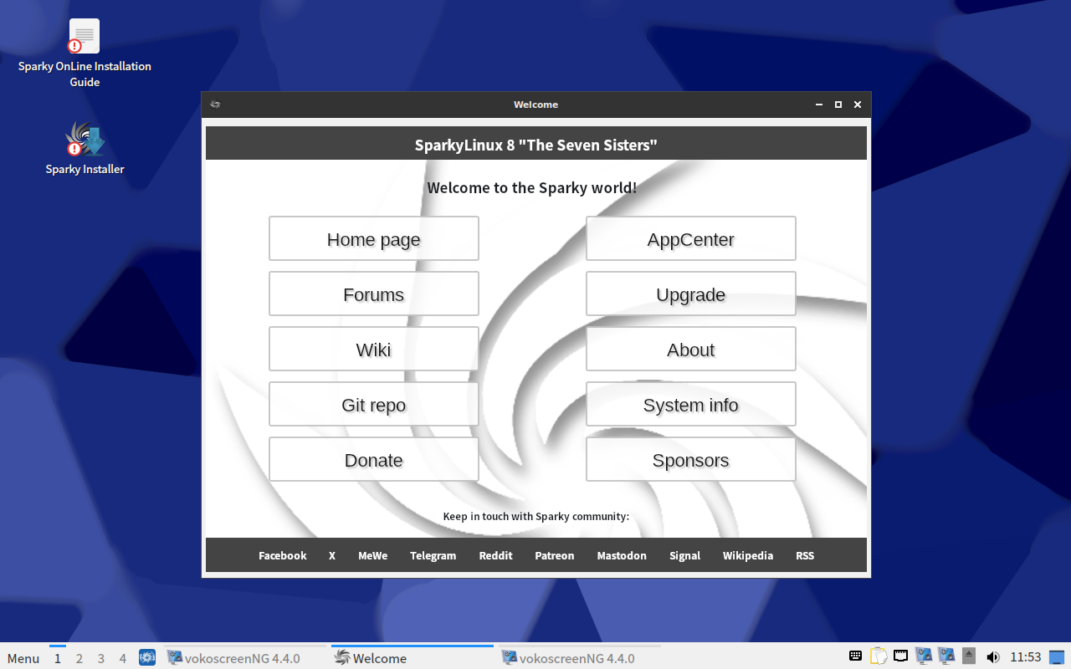The image size is (1071, 669).
Task: Open the Mastodon link
Action: tap(622, 555)
